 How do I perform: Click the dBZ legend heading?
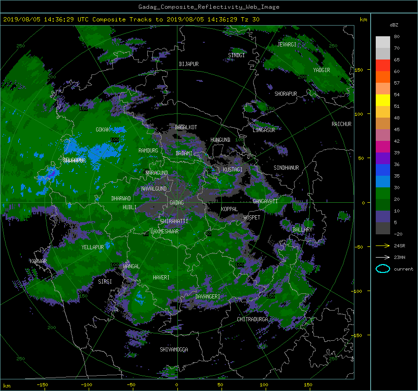click(394, 25)
